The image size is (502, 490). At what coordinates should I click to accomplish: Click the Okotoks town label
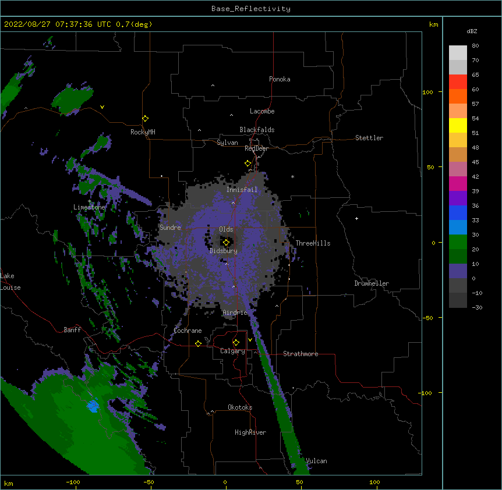[x=240, y=407]
